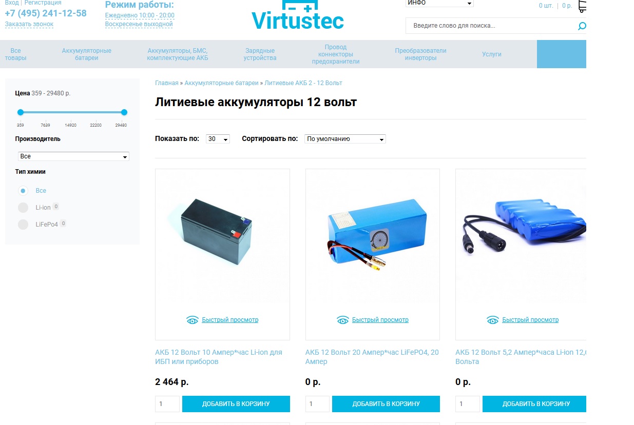Select the Li-ion chemistry radio button
Viewport: 634px width, 425px height.
point(23,208)
